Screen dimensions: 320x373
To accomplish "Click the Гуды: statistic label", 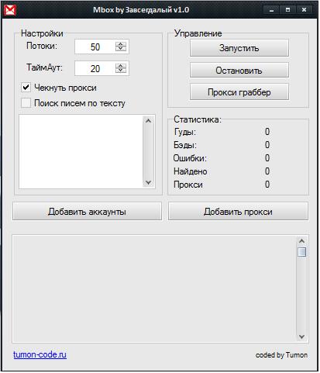I will (x=185, y=132).
